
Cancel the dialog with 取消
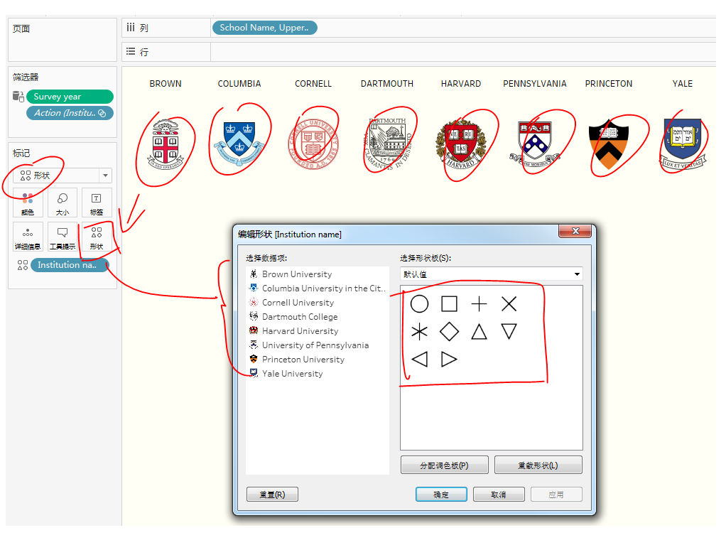pyautogui.click(x=499, y=495)
